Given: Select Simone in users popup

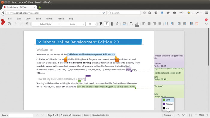Looking at the screenshot, I should pos(168,104).
